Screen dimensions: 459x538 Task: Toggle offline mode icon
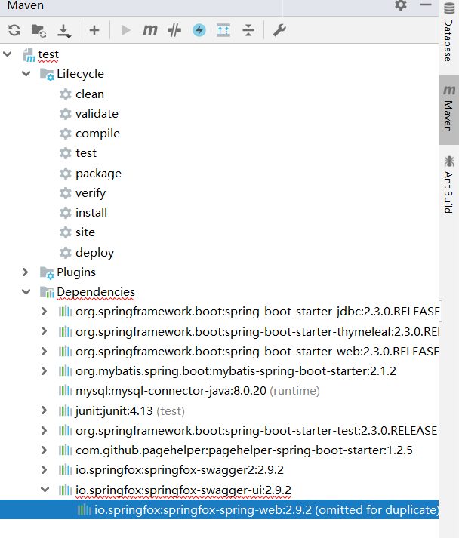point(174,30)
